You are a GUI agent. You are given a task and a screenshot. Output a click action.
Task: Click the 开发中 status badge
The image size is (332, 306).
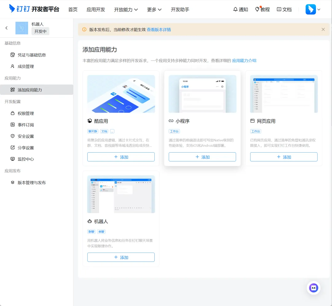click(x=40, y=31)
